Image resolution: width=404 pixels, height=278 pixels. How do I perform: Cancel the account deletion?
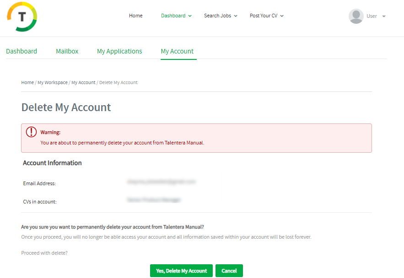(x=229, y=271)
